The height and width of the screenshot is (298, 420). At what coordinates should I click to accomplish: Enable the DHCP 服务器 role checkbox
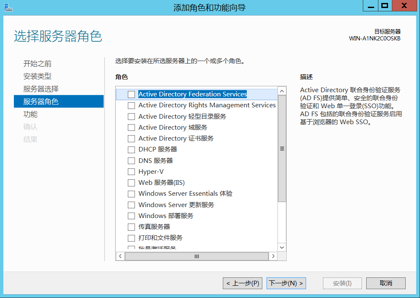131,149
